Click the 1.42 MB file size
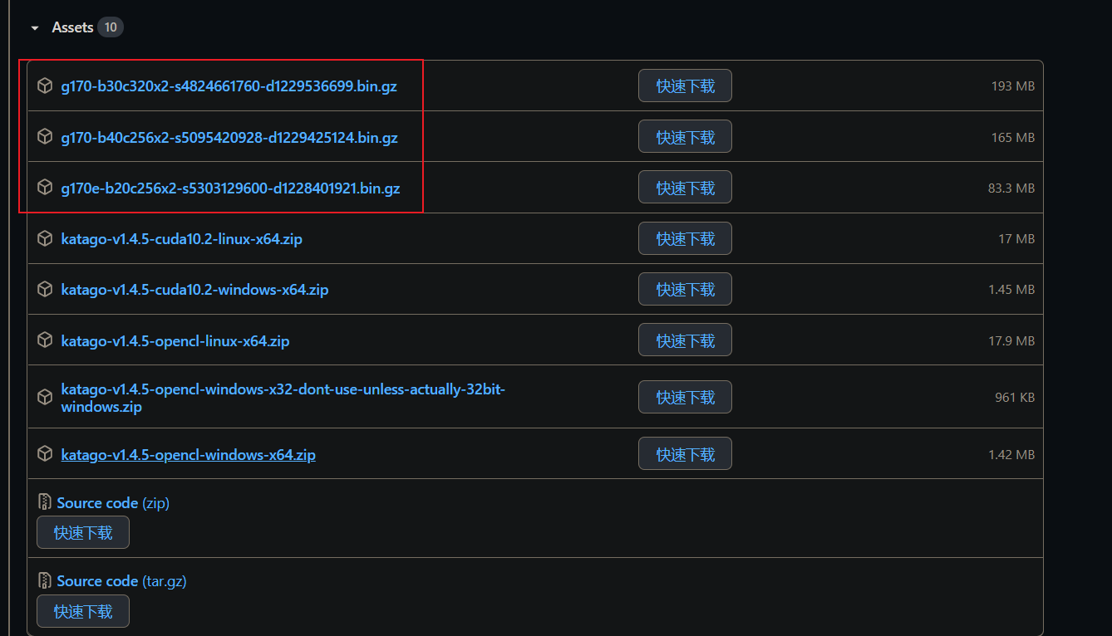The height and width of the screenshot is (636, 1112). (x=1011, y=455)
